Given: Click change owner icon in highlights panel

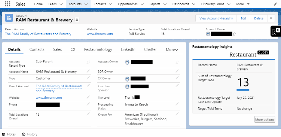Looking at the screenshot, I should click(x=234, y=34).
